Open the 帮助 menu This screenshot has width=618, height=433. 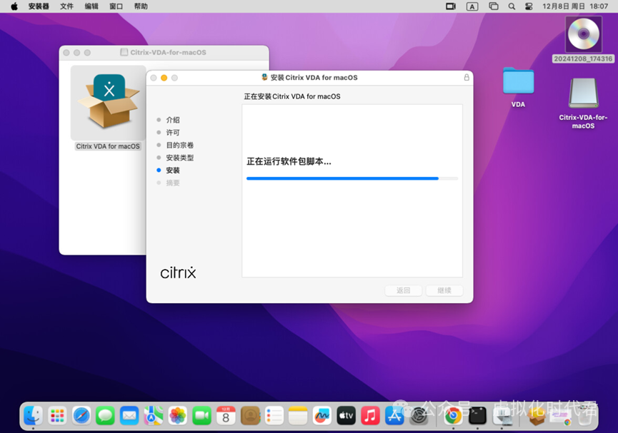(x=141, y=6)
